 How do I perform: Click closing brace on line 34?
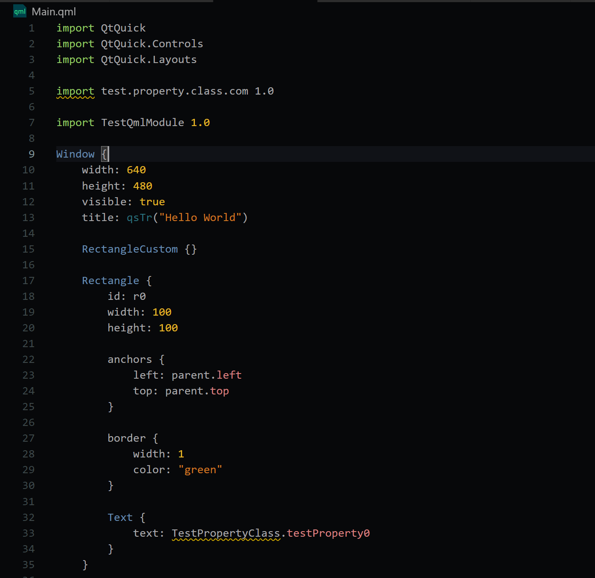point(110,549)
